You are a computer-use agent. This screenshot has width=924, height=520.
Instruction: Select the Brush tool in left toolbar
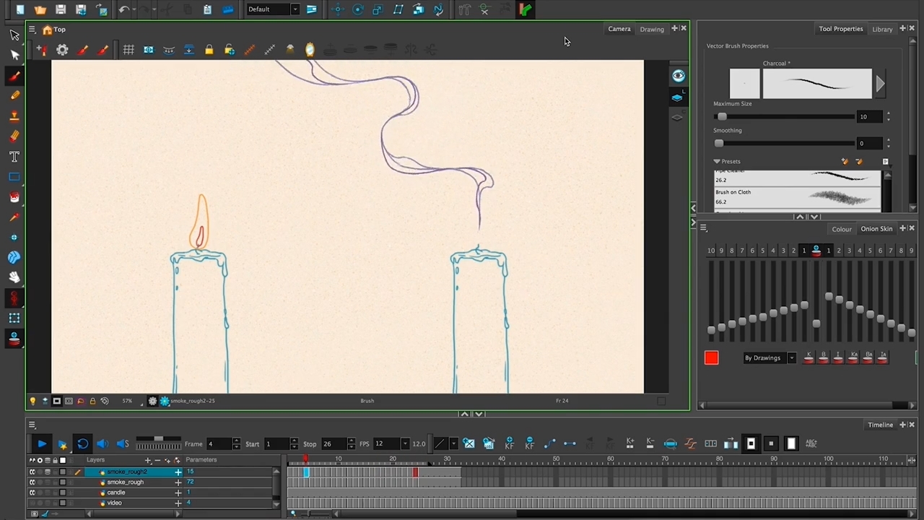pyautogui.click(x=14, y=75)
